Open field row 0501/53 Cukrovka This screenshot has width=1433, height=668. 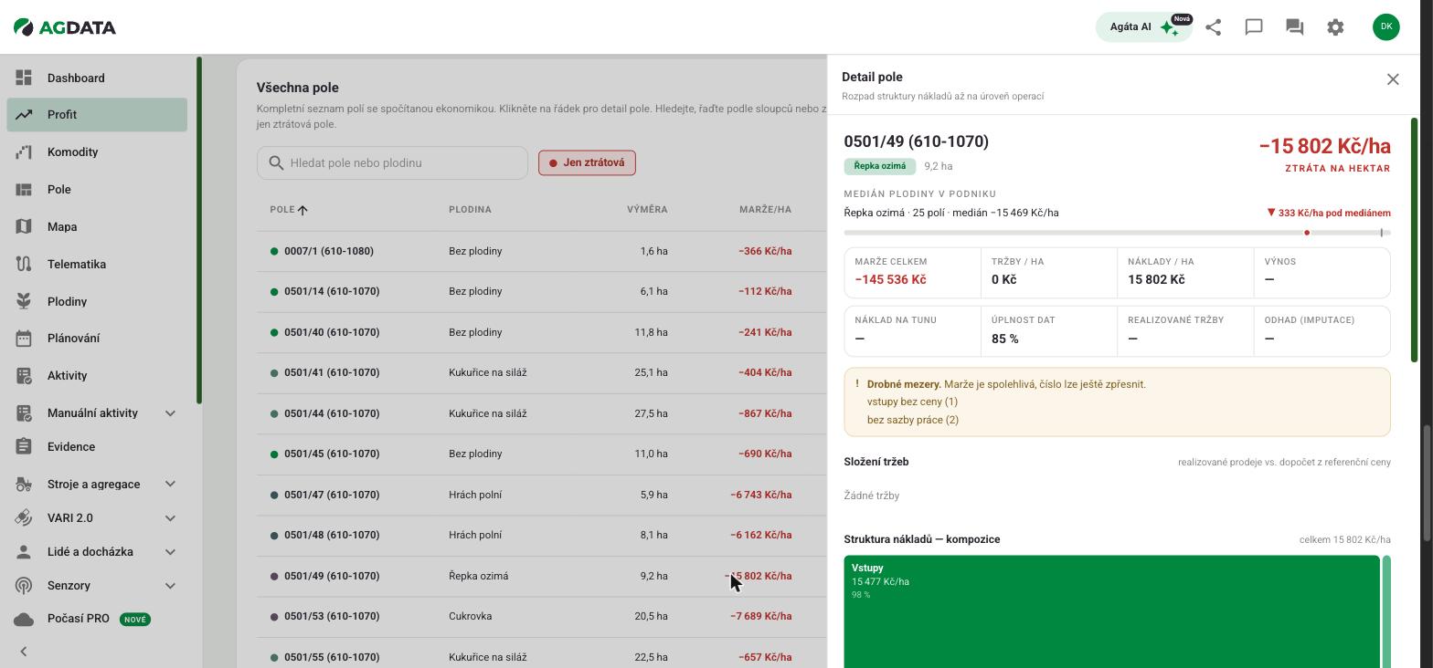541,616
